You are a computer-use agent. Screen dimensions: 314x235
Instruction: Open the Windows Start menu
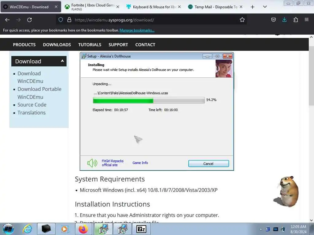click(x=8, y=229)
